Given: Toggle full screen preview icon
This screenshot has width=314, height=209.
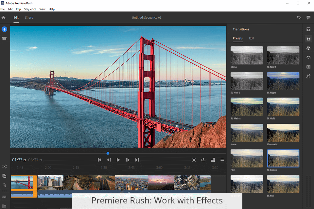Looking at the screenshot, I should click(x=194, y=160).
